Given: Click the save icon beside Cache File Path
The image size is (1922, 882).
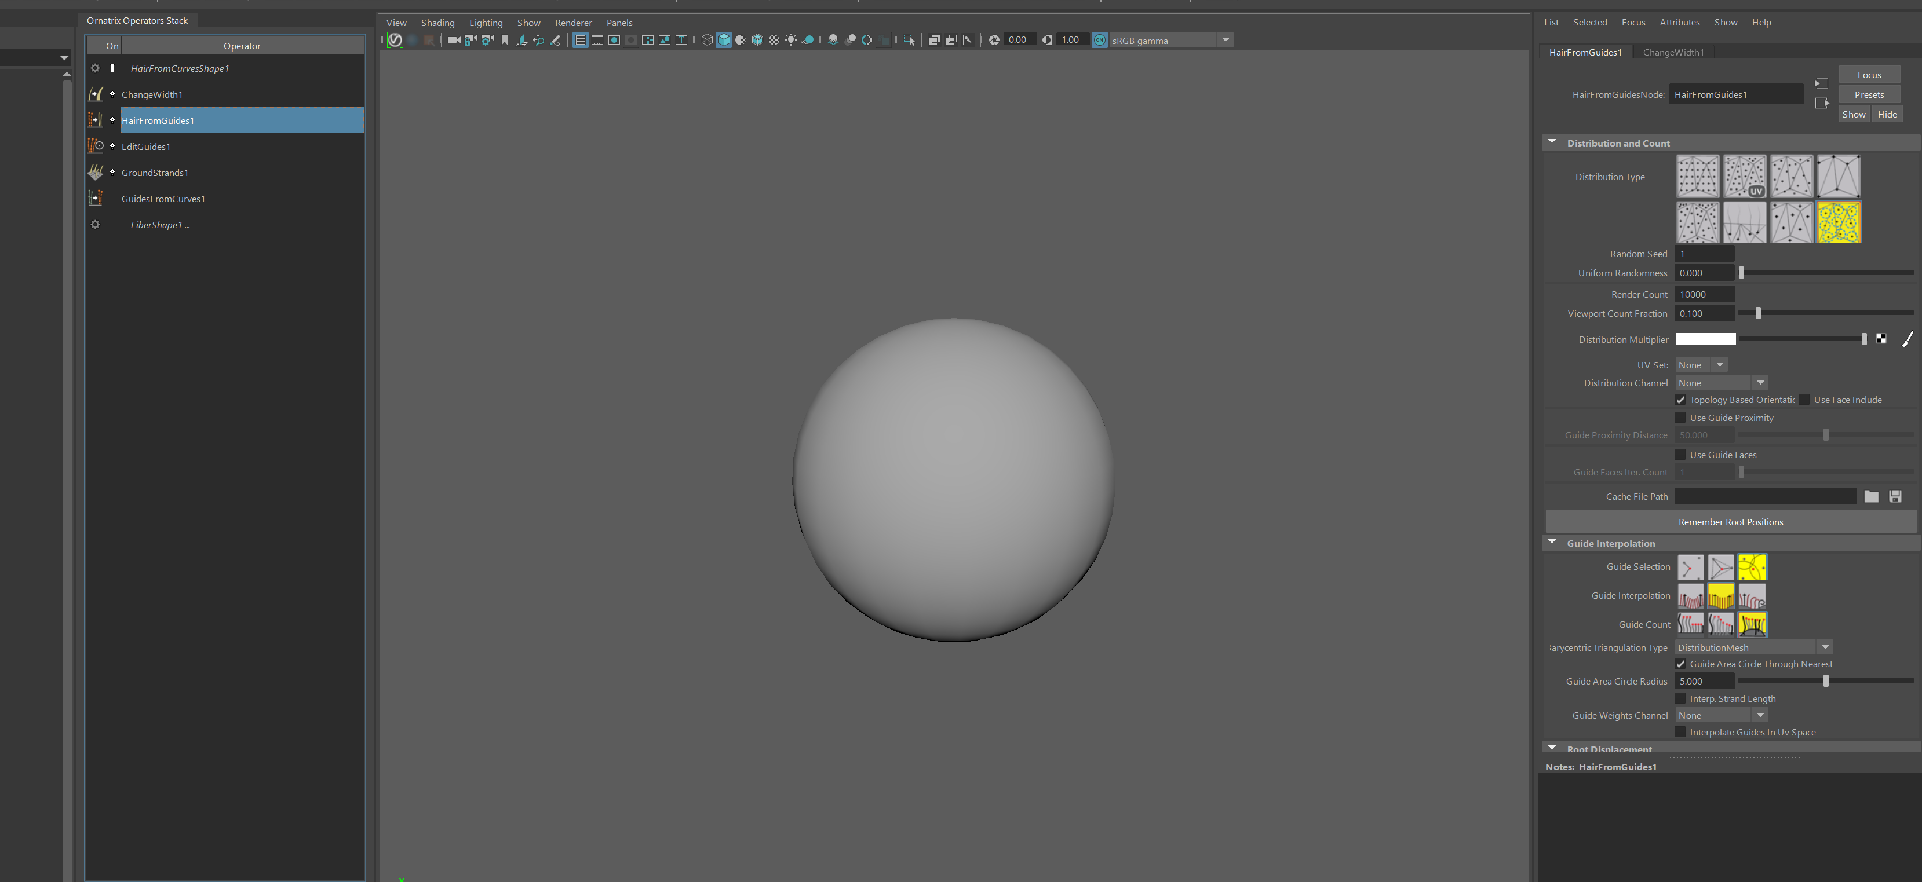Looking at the screenshot, I should (1895, 496).
